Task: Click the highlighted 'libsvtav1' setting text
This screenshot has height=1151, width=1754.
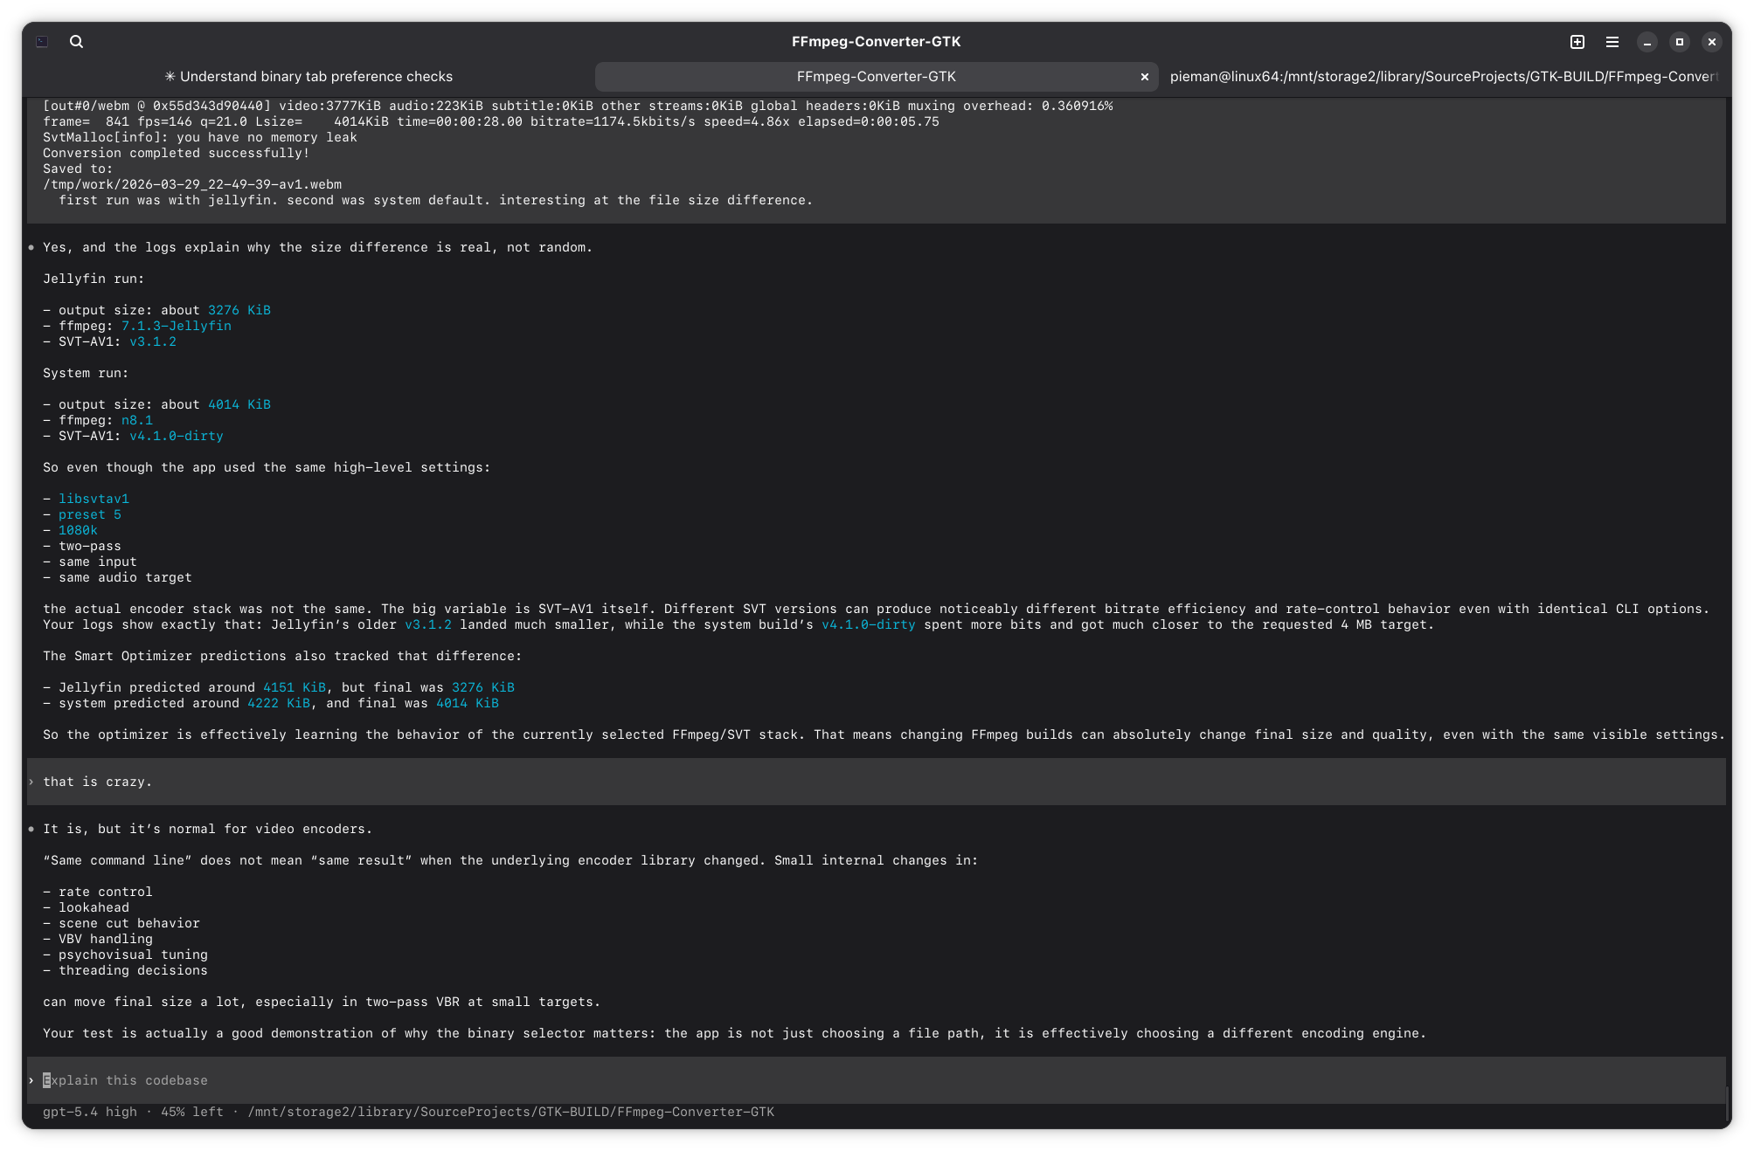Action: coord(94,499)
